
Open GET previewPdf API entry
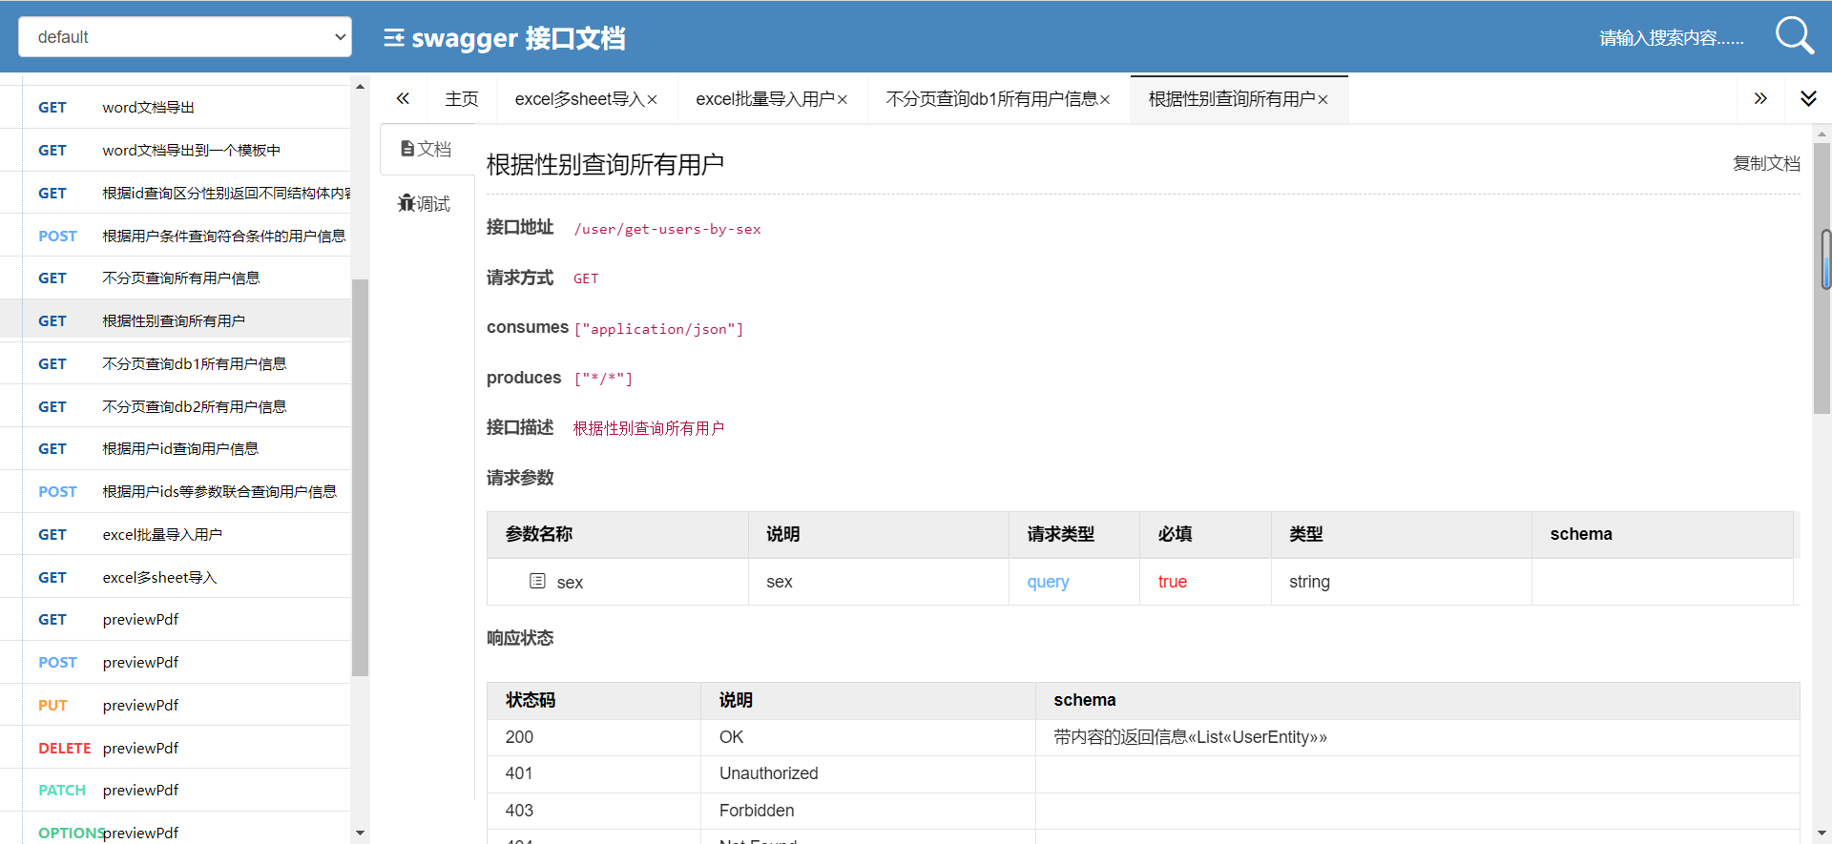176,619
